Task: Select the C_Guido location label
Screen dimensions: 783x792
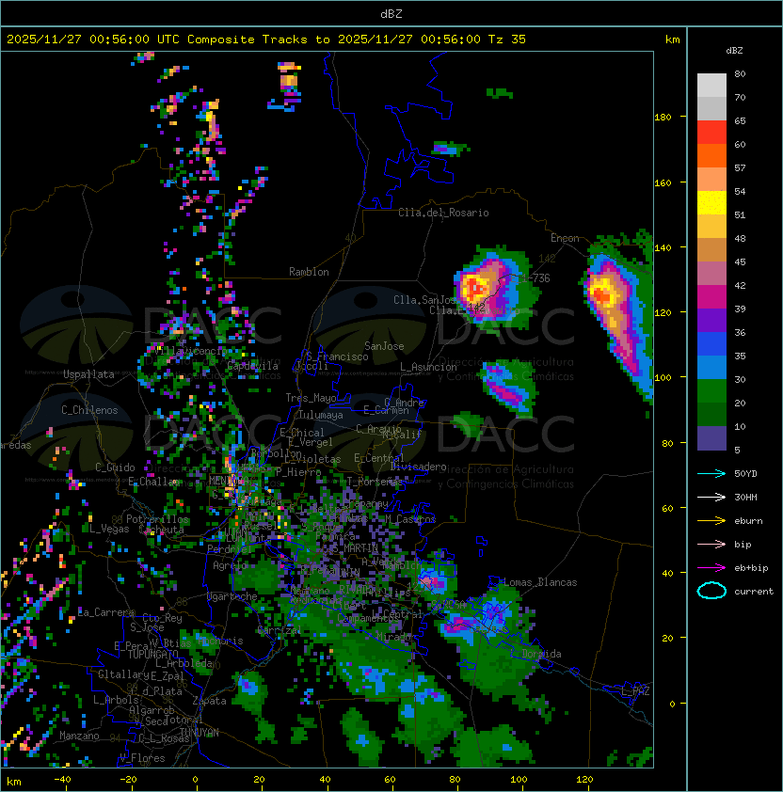Action: click(x=115, y=467)
